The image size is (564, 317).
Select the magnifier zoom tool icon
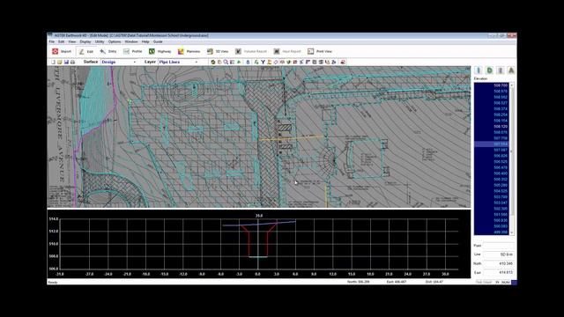226,63
